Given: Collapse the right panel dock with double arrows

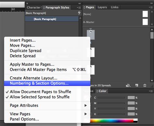Looking at the screenshot, I should pos(152,3).
